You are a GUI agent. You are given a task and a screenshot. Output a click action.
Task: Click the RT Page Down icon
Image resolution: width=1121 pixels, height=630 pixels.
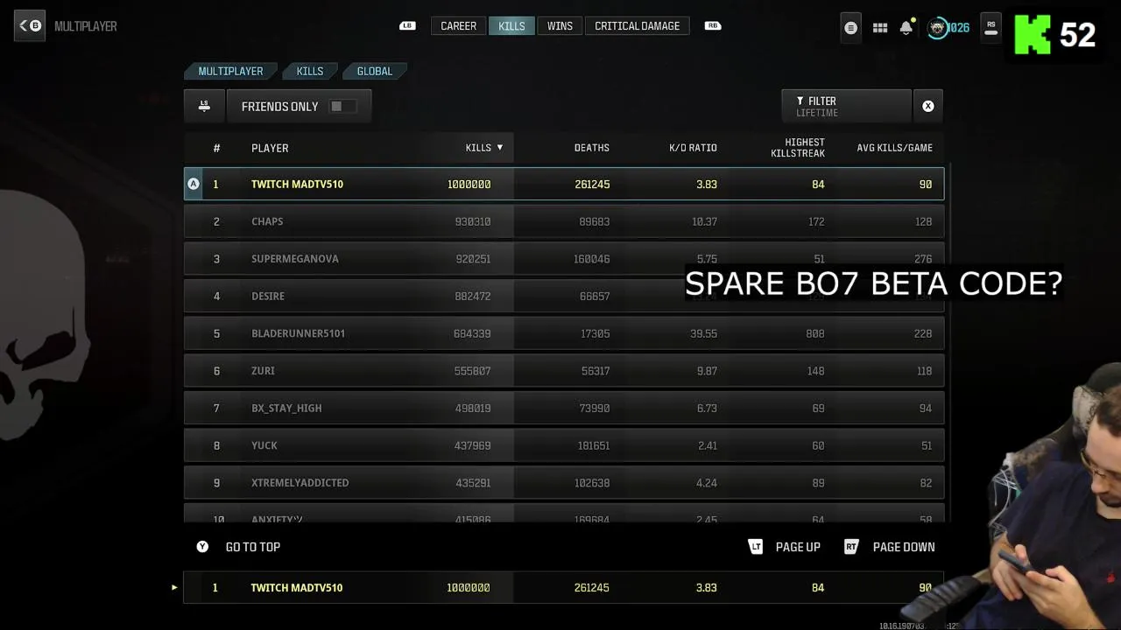coord(851,547)
